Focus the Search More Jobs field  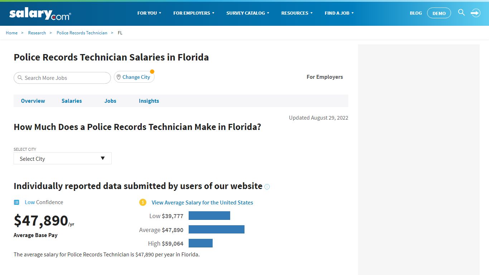click(x=62, y=78)
